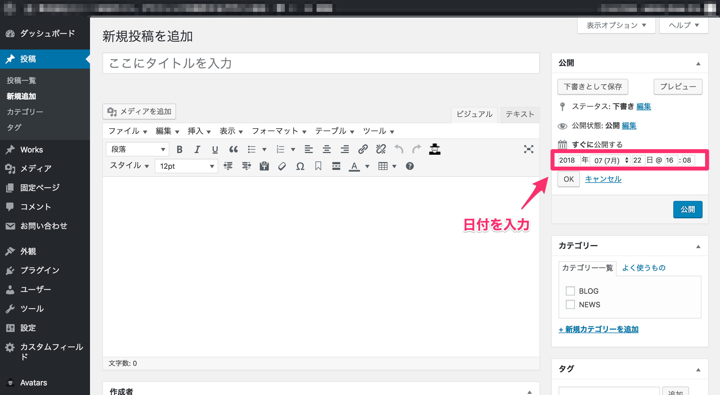This screenshot has width=720, height=395.
Task: Open the text color picker arrow
Action: click(x=367, y=166)
